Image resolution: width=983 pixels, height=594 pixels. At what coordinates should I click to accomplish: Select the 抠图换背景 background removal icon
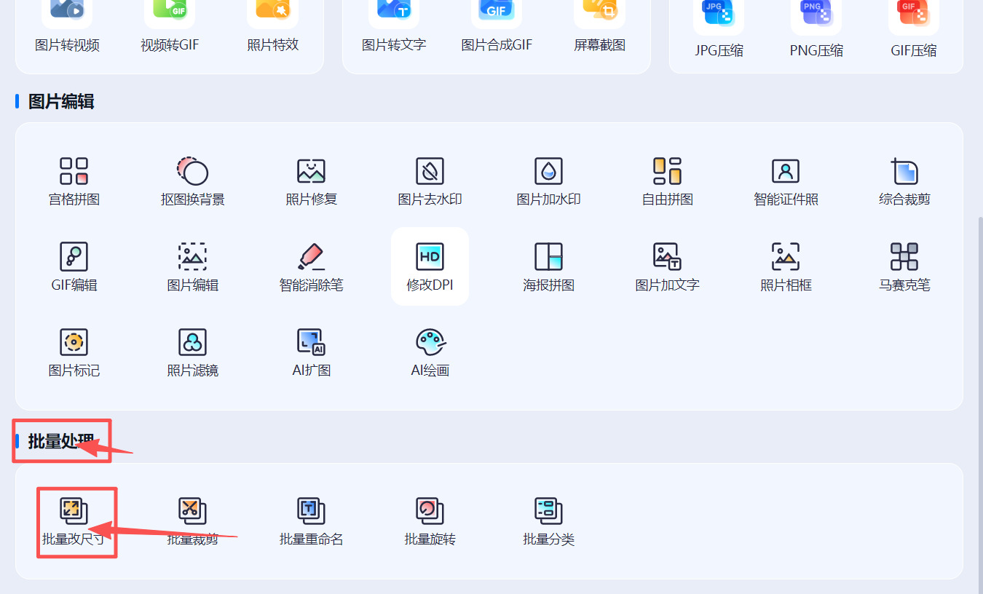(x=192, y=182)
